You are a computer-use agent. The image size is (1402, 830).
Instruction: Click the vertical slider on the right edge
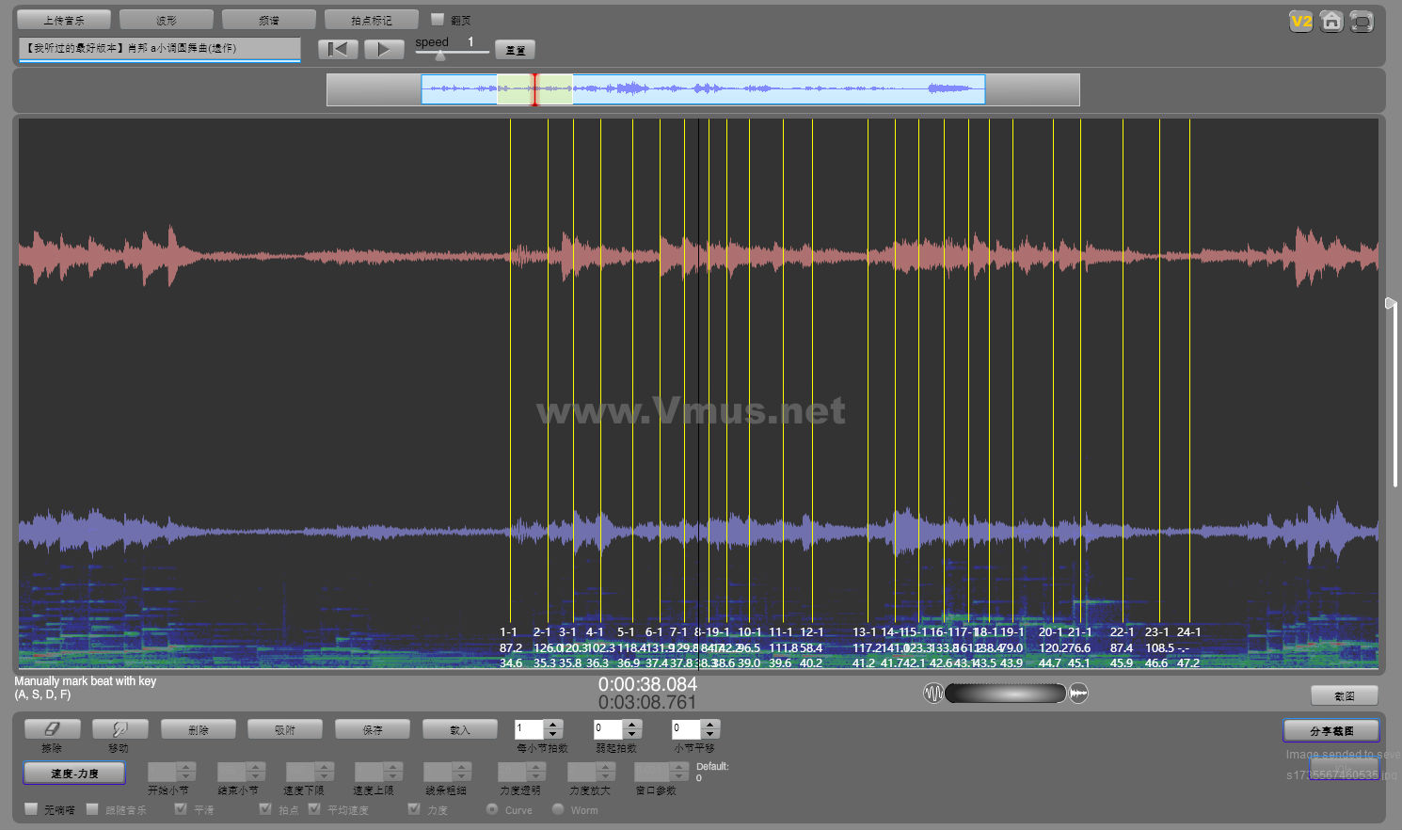(1395, 395)
